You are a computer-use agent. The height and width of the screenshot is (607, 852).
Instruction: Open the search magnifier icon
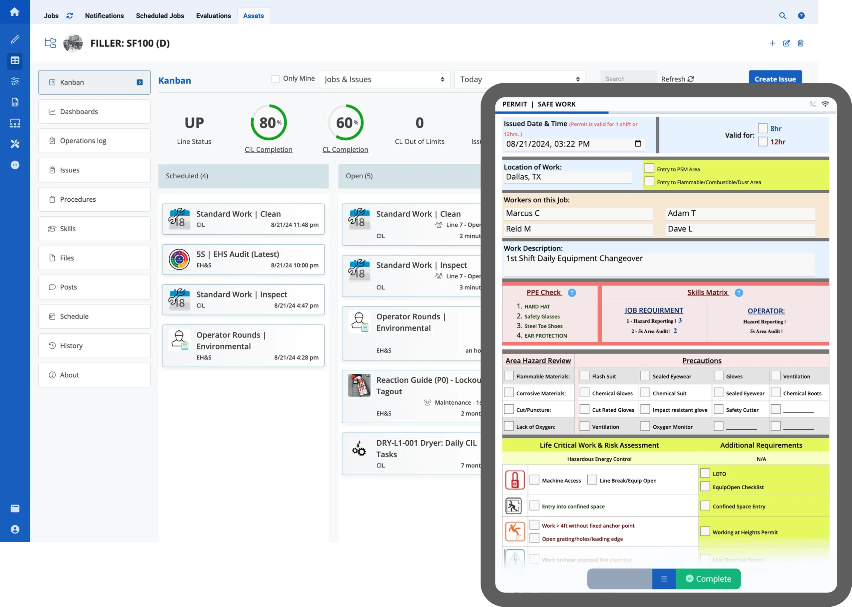coord(782,16)
